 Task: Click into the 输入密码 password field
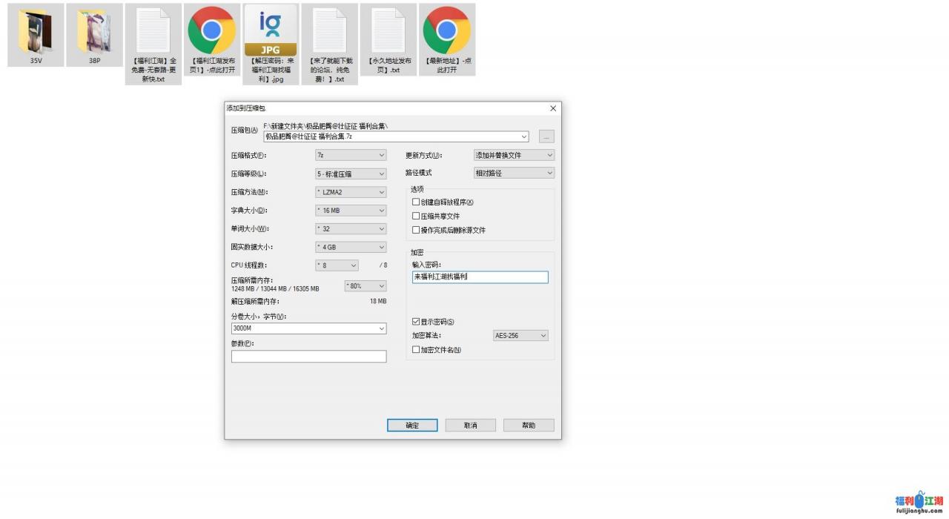480,277
